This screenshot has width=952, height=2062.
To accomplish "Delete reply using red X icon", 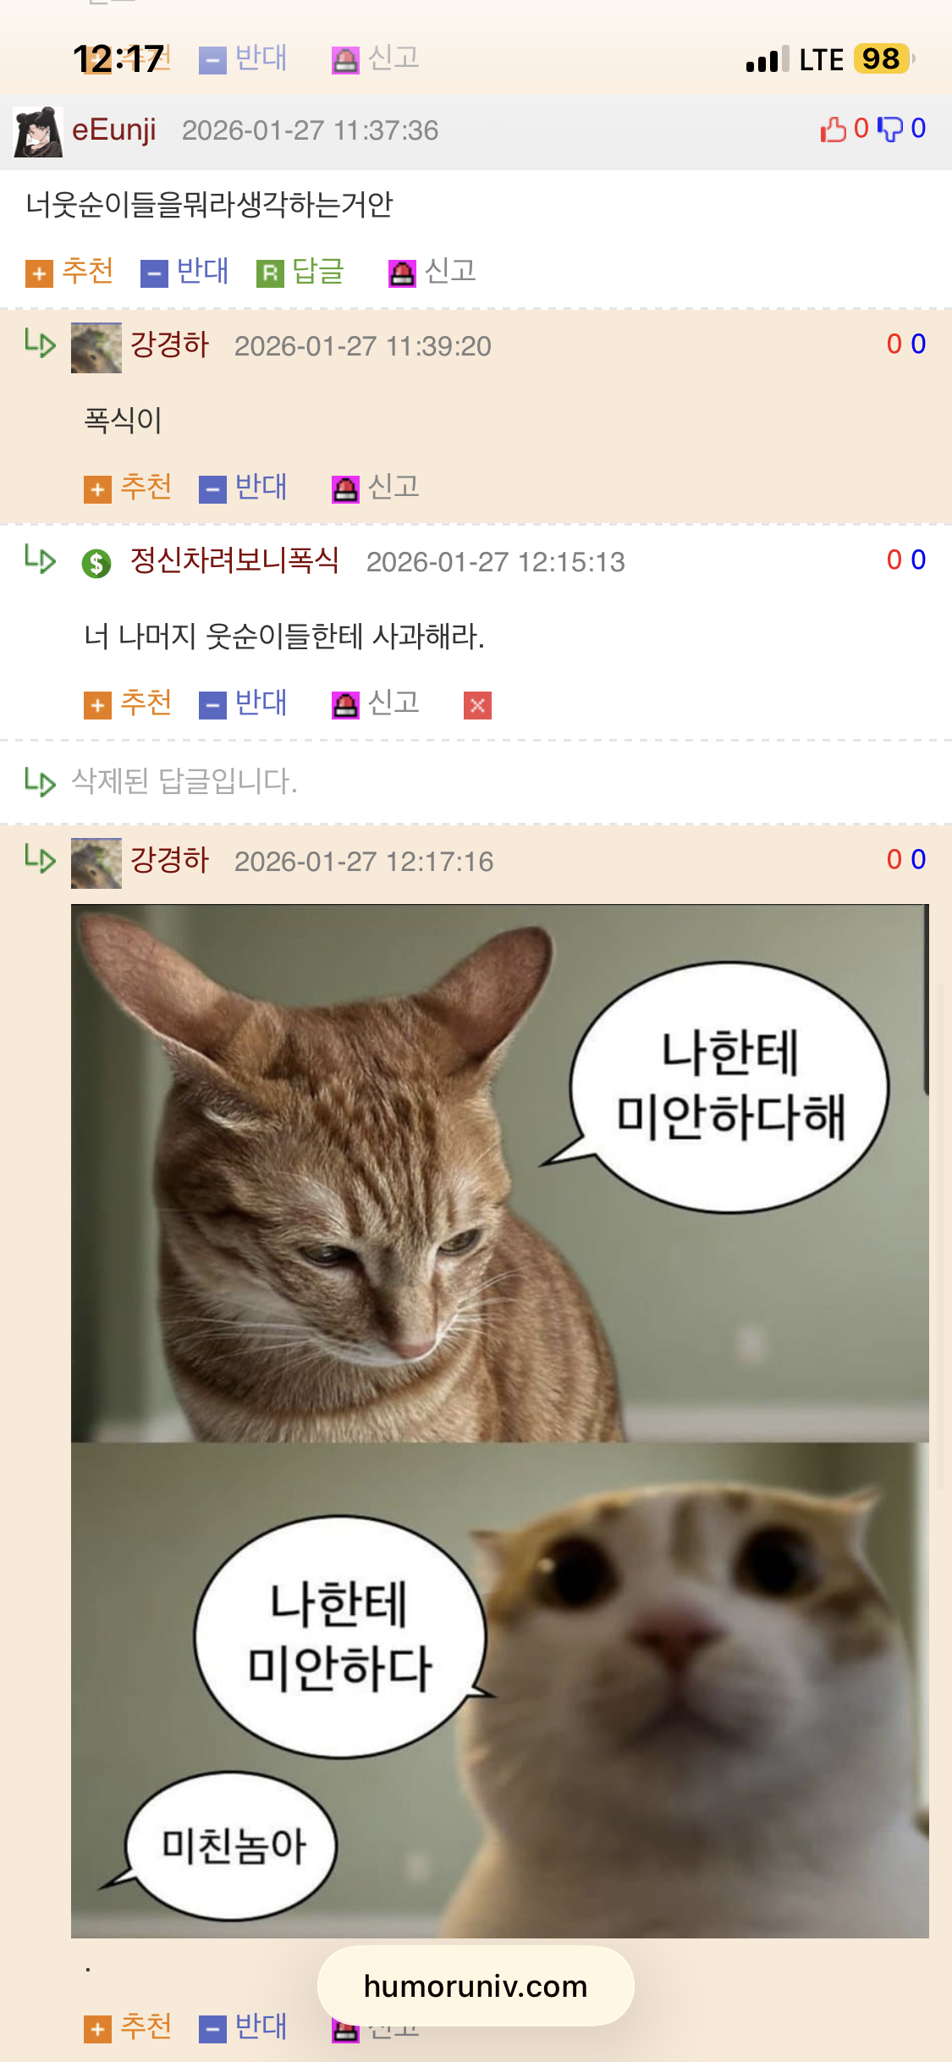I will [477, 705].
